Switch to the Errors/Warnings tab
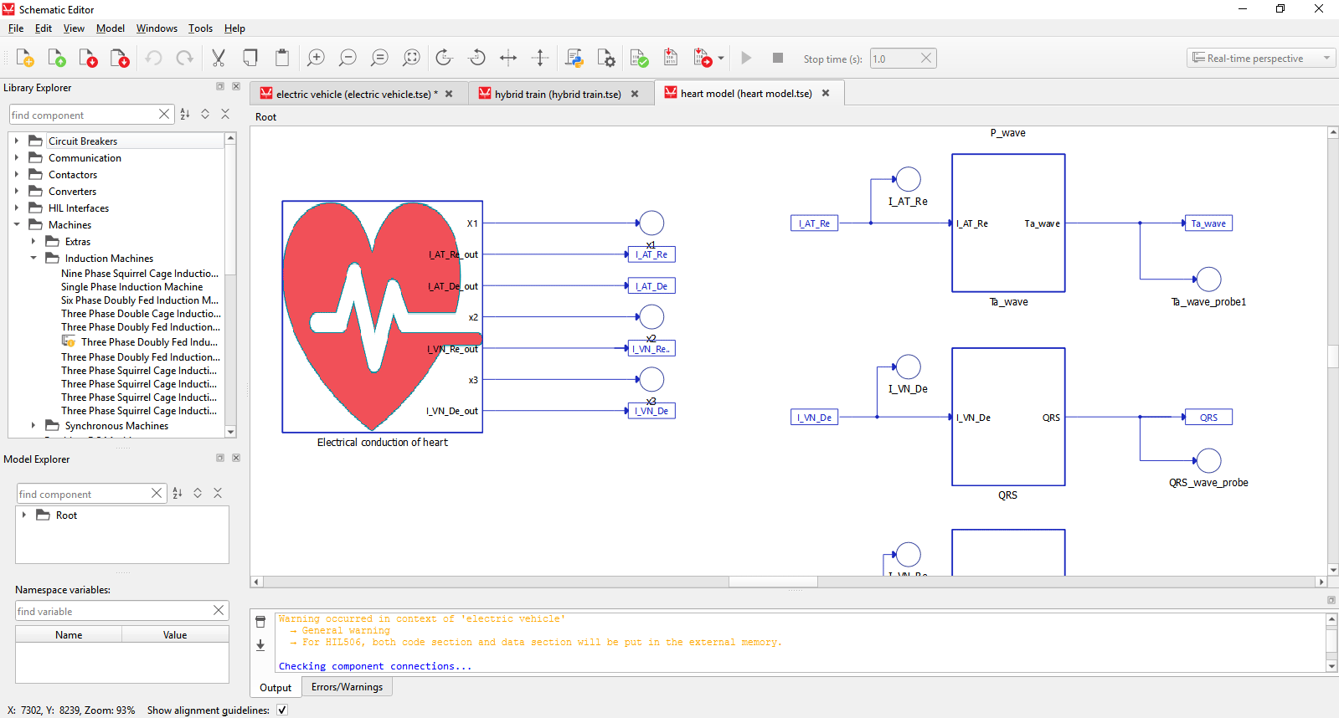Viewport: 1339px width, 718px height. 347,687
